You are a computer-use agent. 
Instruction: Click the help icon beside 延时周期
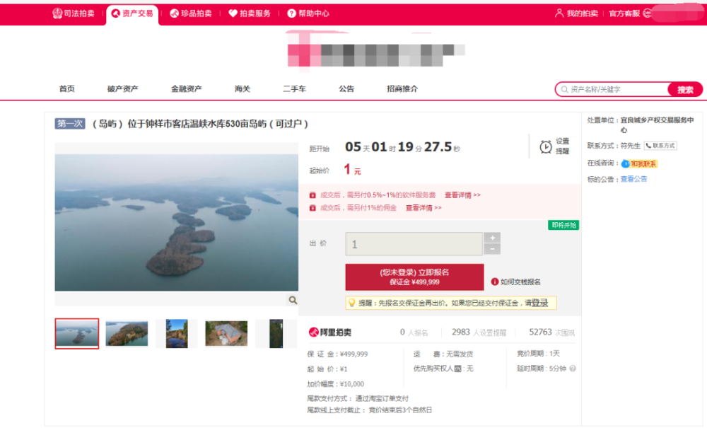573,369
